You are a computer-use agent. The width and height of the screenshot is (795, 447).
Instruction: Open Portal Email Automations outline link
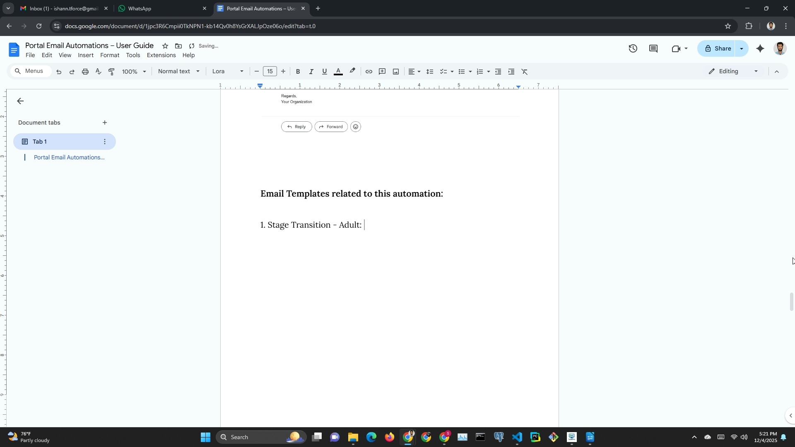click(x=69, y=157)
